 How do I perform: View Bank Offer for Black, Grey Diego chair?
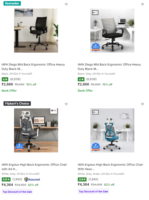click(85, 90)
